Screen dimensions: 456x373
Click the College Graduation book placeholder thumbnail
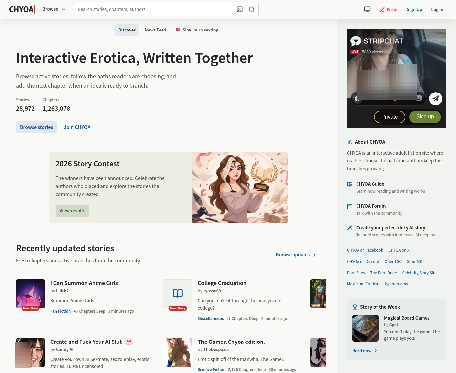coord(178,294)
